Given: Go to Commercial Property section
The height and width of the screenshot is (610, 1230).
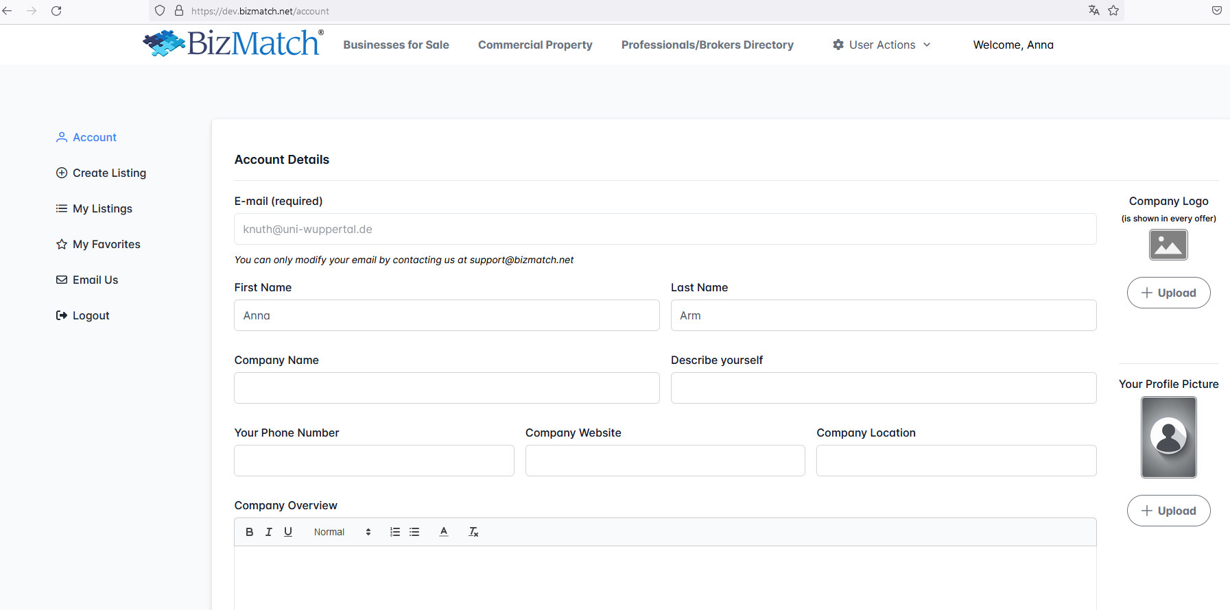Looking at the screenshot, I should tap(535, 45).
